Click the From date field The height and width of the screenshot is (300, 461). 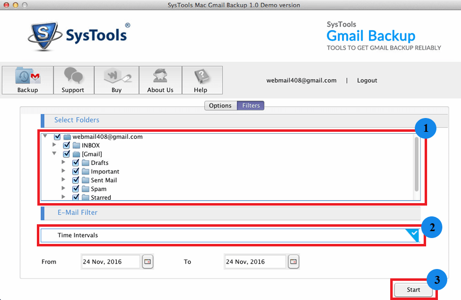tap(110, 262)
